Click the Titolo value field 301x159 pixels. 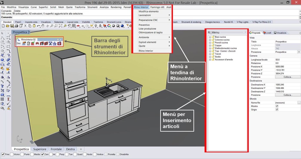(x=287, y=42)
